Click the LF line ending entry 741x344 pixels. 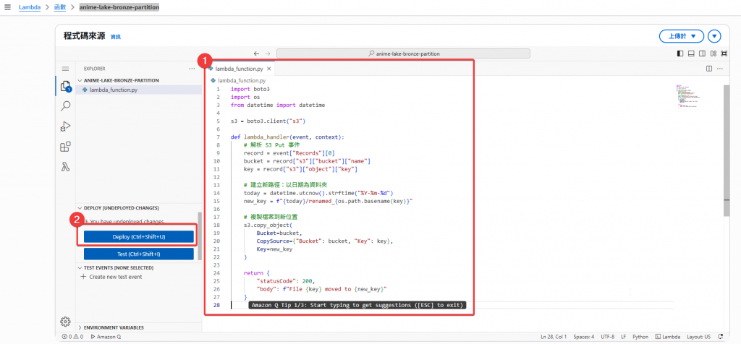(x=624, y=337)
